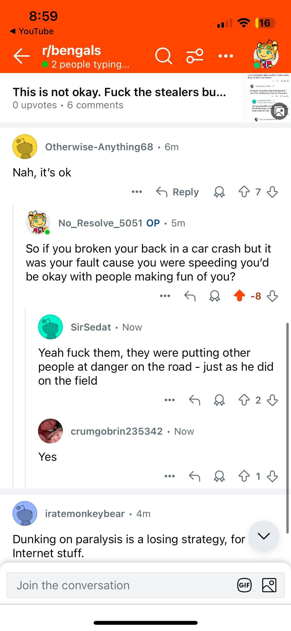
Task: Open comment sort options icon
Action: 195,56
